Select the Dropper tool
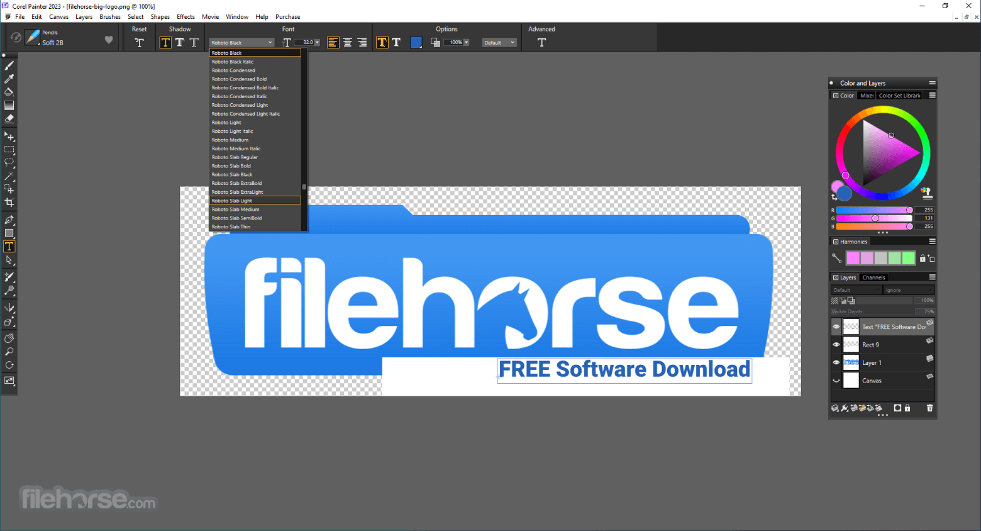This screenshot has width=981, height=531. [9, 79]
